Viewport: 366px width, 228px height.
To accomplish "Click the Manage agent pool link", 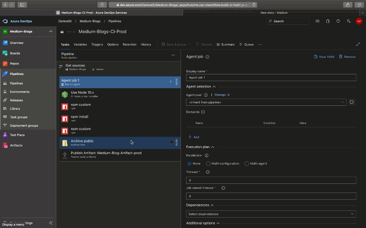I will (222, 95).
